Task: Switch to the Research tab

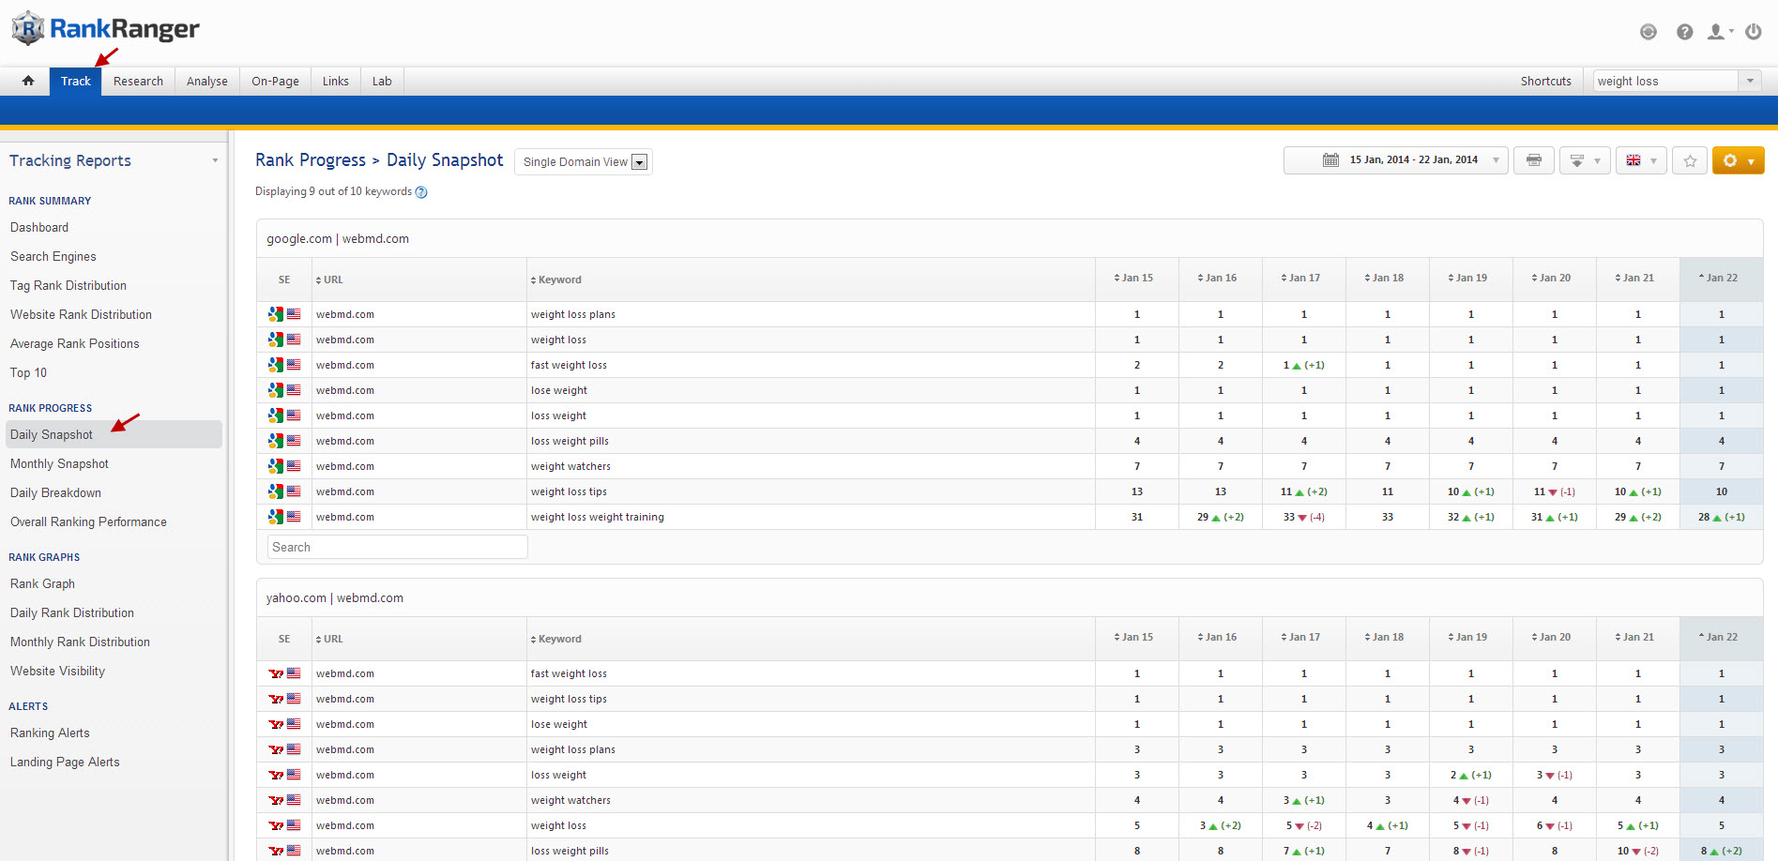Action: 138,81
